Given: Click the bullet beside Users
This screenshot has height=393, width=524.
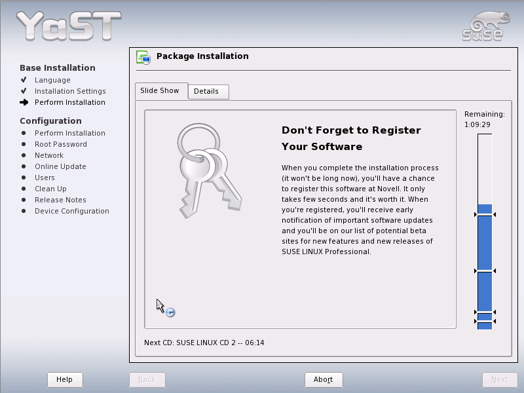Looking at the screenshot, I should click(24, 178).
